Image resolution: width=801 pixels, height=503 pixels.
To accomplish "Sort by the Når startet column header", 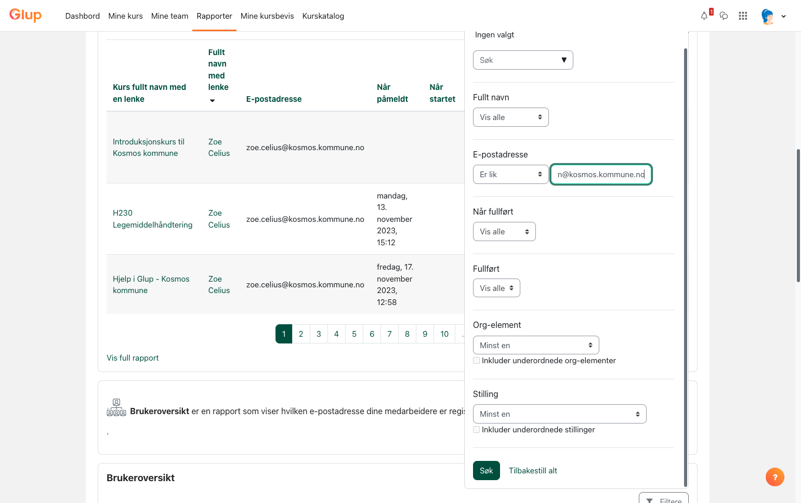I will [x=442, y=93].
